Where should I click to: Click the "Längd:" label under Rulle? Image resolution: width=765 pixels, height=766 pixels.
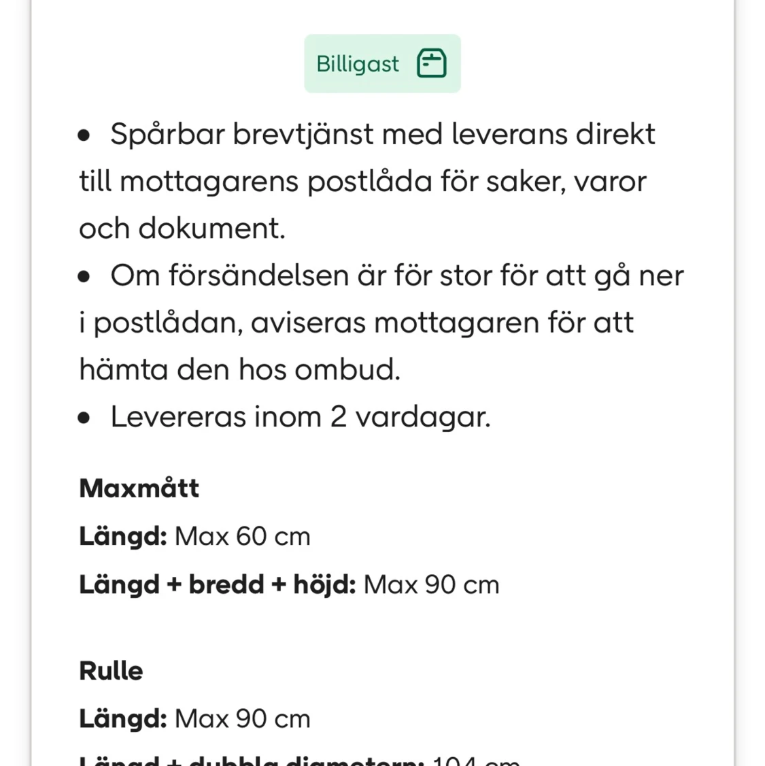coord(123,719)
